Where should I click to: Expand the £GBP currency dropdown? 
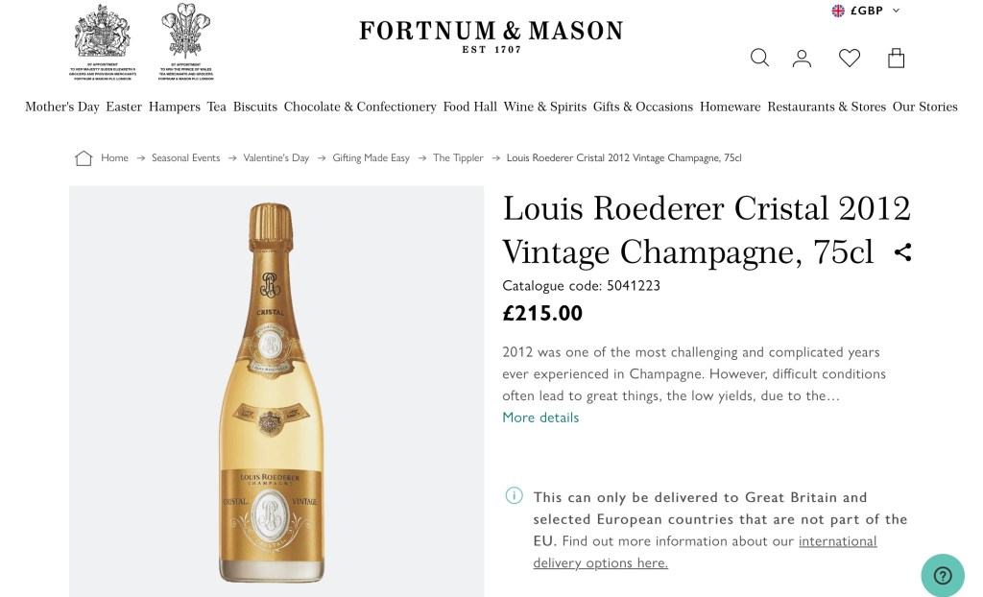pyautogui.click(x=866, y=11)
